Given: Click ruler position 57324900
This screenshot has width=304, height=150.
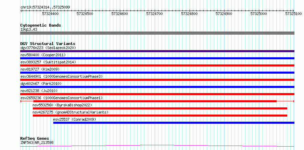Looking at the screenshot, I should point(224,14).
